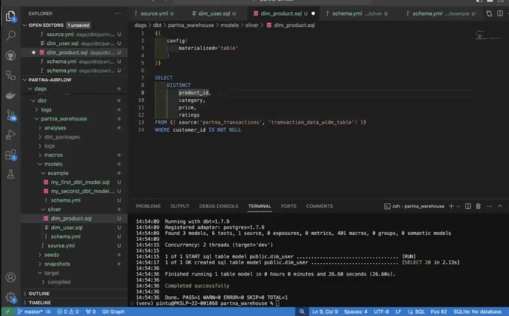This screenshot has height=316, width=509.
Task: Click the silver breadcrumb in the editor path
Action: 252,25
